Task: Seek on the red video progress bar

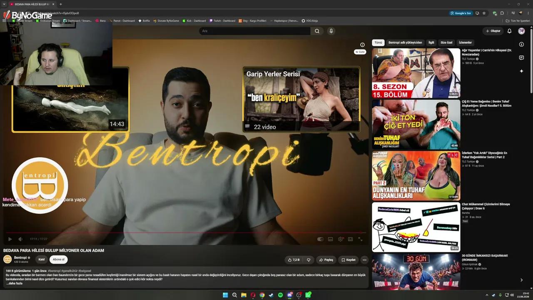Action: [x=186, y=232]
